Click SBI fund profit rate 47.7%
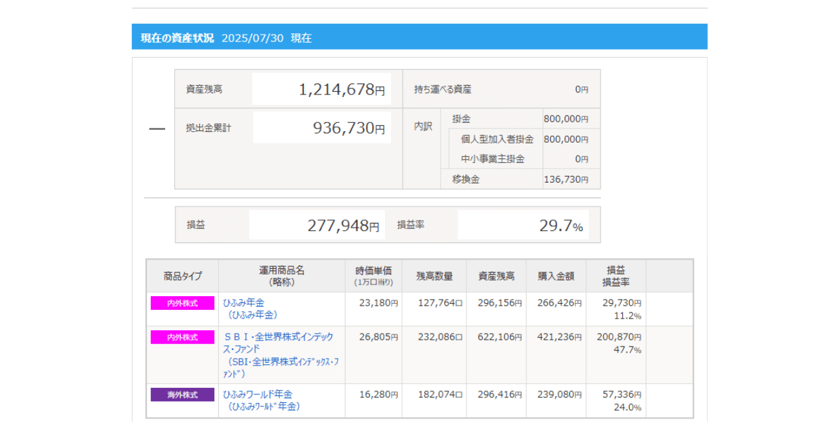This screenshot has height=428, width=816. coord(628,350)
